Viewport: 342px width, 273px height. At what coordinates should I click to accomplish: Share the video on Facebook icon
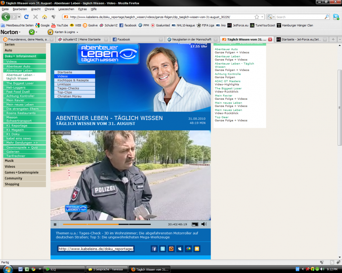coord(154,249)
